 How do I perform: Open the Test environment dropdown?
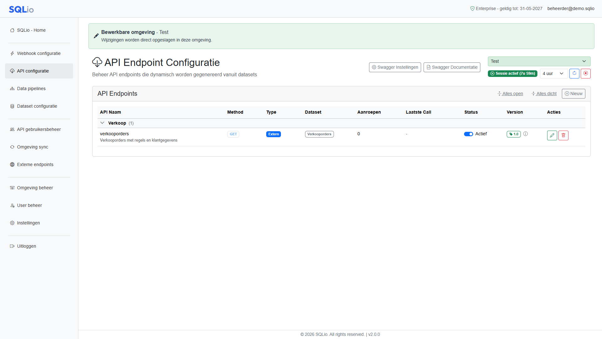click(539, 61)
